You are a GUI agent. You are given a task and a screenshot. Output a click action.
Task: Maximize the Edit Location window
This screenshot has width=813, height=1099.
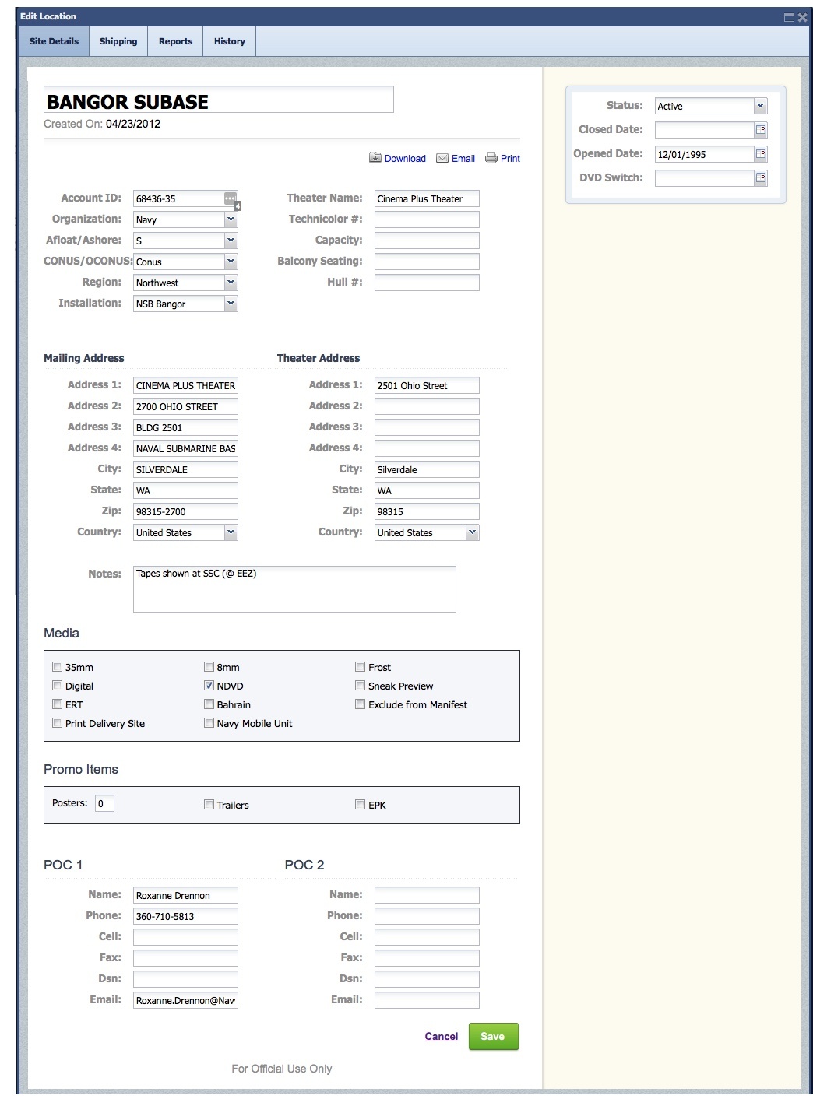point(789,17)
